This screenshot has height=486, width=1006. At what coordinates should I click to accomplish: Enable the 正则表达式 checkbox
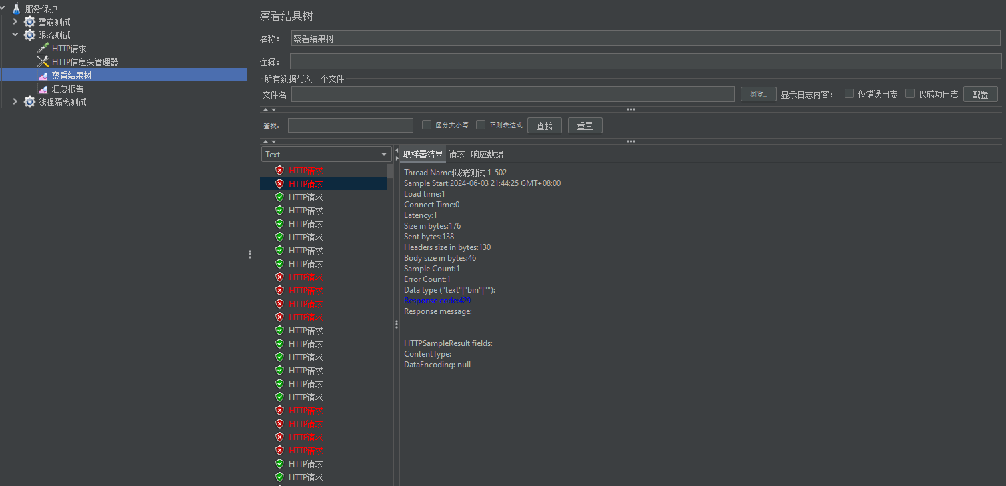point(481,125)
